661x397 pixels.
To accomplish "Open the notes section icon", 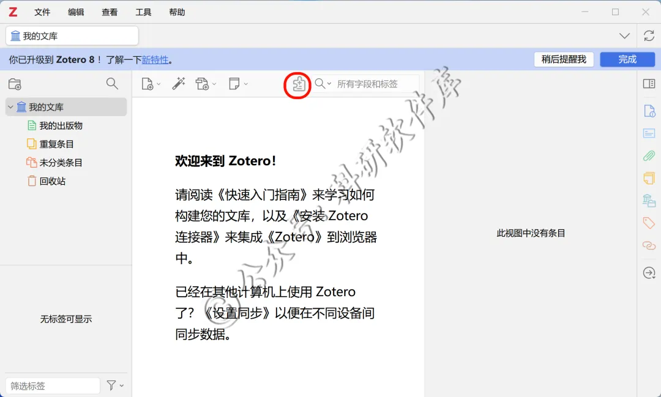I will (649, 178).
